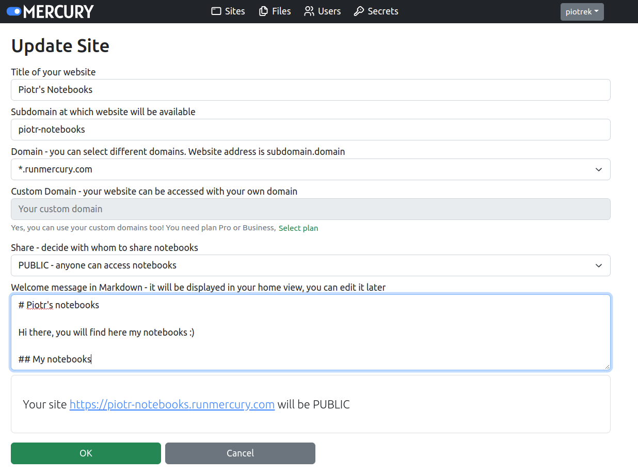Focus the subdomain piotr-notebooks field
The height and width of the screenshot is (473, 638).
pyautogui.click(x=310, y=130)
